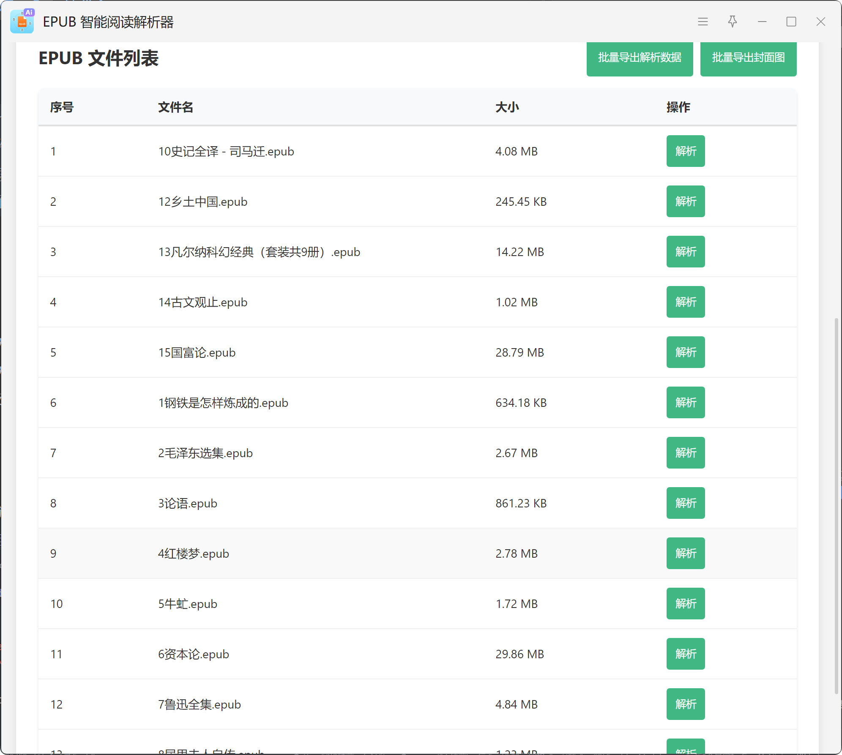
Task: Parse 15国富论.epub file
Action: point(685,352)
